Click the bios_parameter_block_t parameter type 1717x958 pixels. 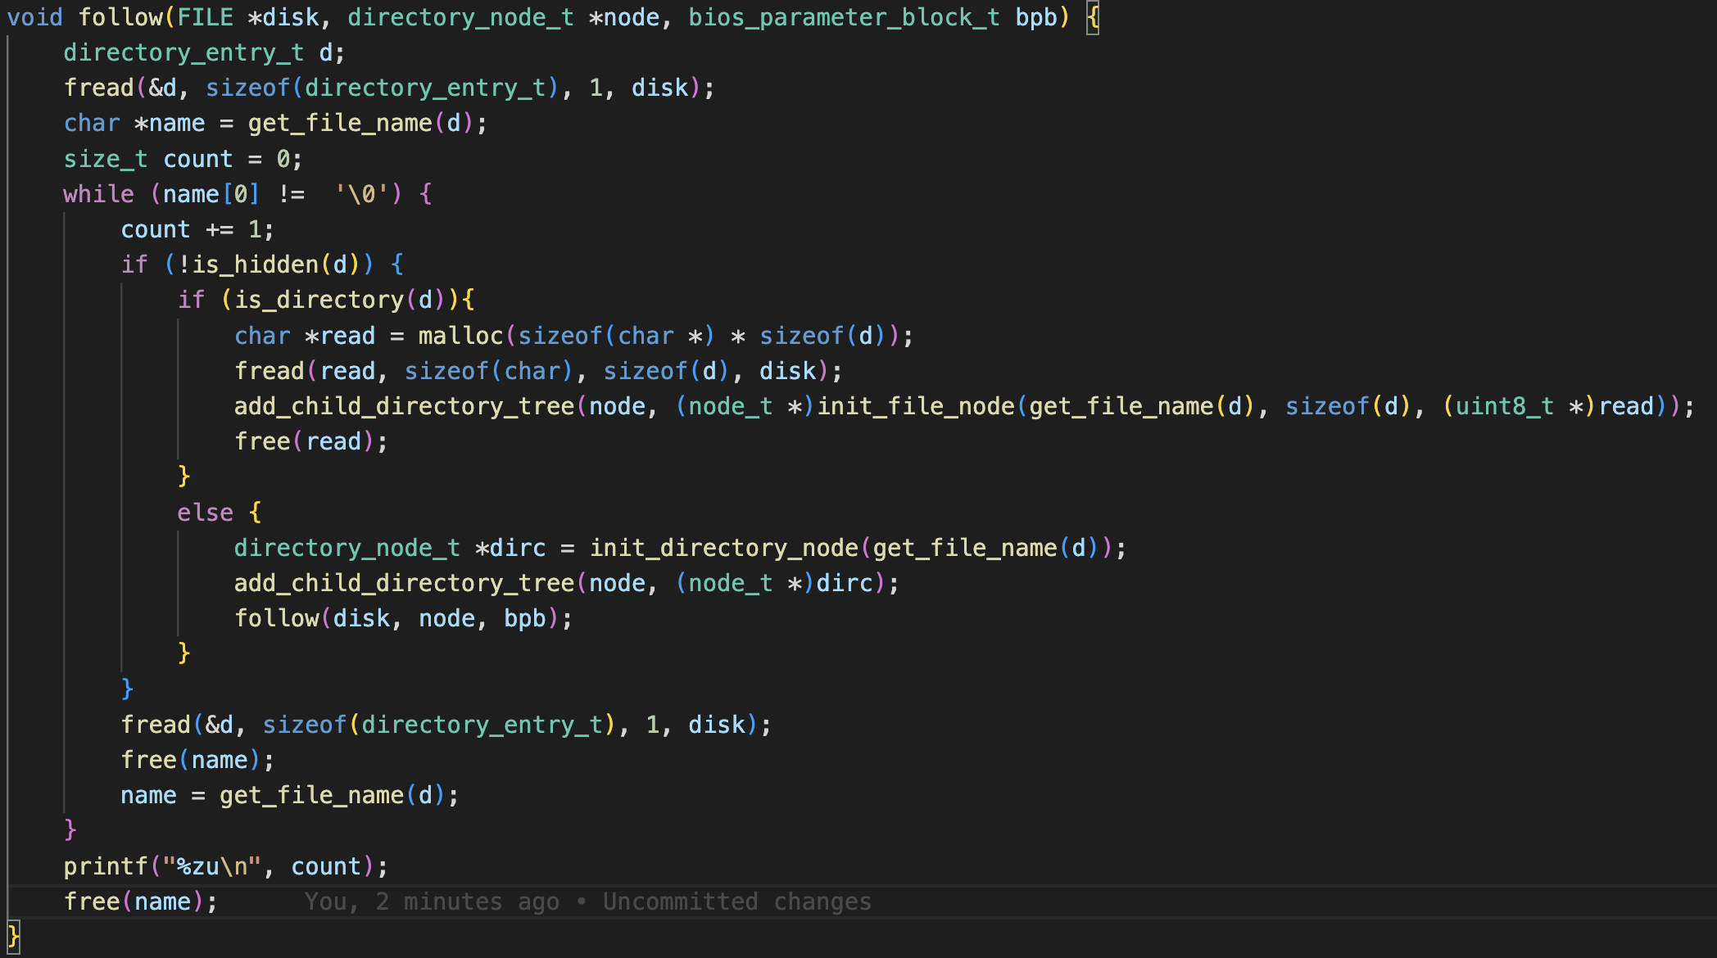coord(844,17)
